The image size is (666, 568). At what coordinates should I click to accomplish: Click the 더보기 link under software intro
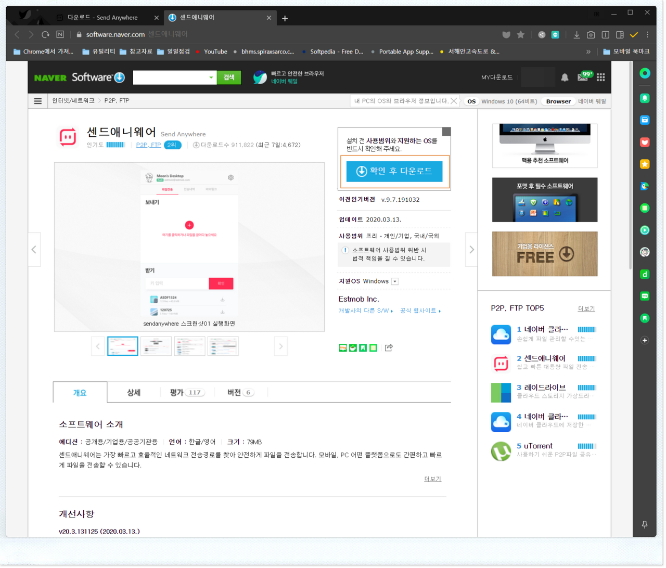[432, 479]
